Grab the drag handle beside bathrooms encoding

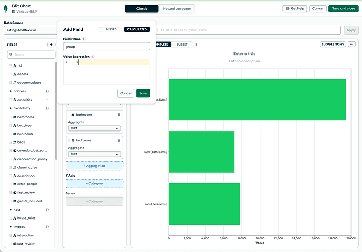[x=69, y=114]
